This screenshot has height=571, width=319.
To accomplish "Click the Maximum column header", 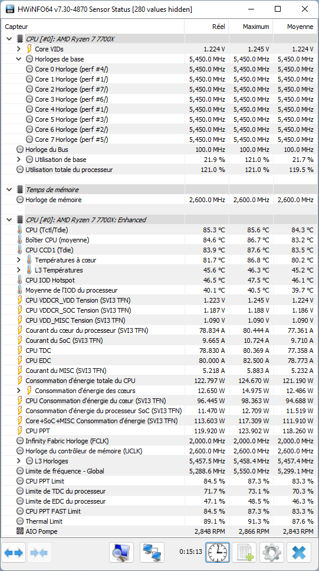I will (251, 27).
